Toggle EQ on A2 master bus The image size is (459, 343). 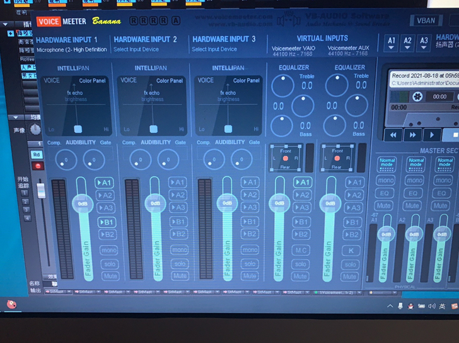[x=413, y=193]
